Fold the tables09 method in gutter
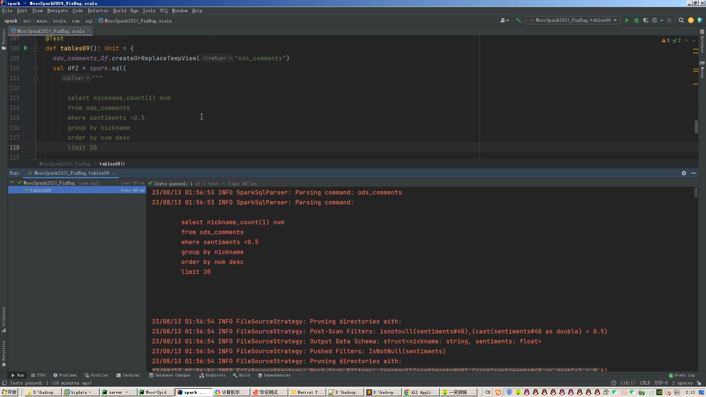 tap(36, 48)
